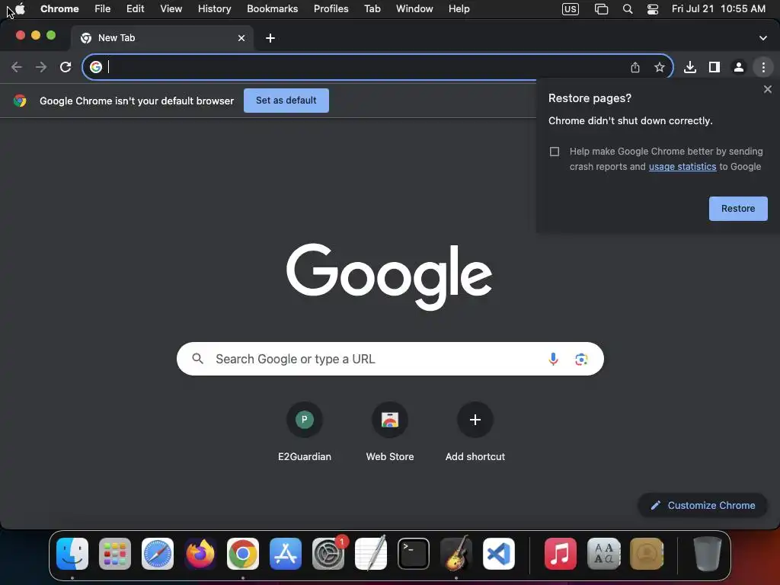Open the Edit menu
780x585 pixels.
135,8
